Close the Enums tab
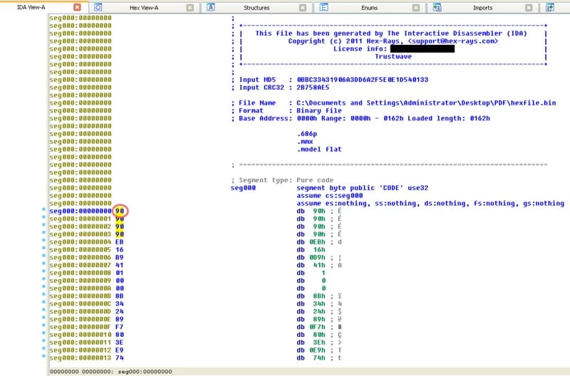The width and height of the screenshot is (570, 376). pos(416,7)
